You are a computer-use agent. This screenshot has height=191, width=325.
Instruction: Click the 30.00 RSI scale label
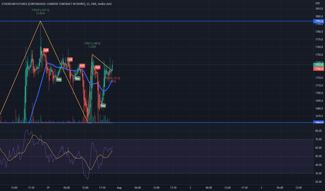tap(318, 173)
